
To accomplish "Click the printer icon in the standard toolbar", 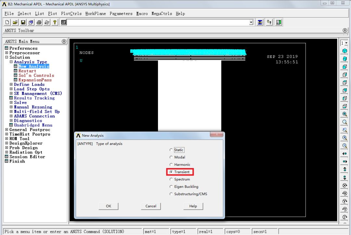I will [x=39, y=22].
